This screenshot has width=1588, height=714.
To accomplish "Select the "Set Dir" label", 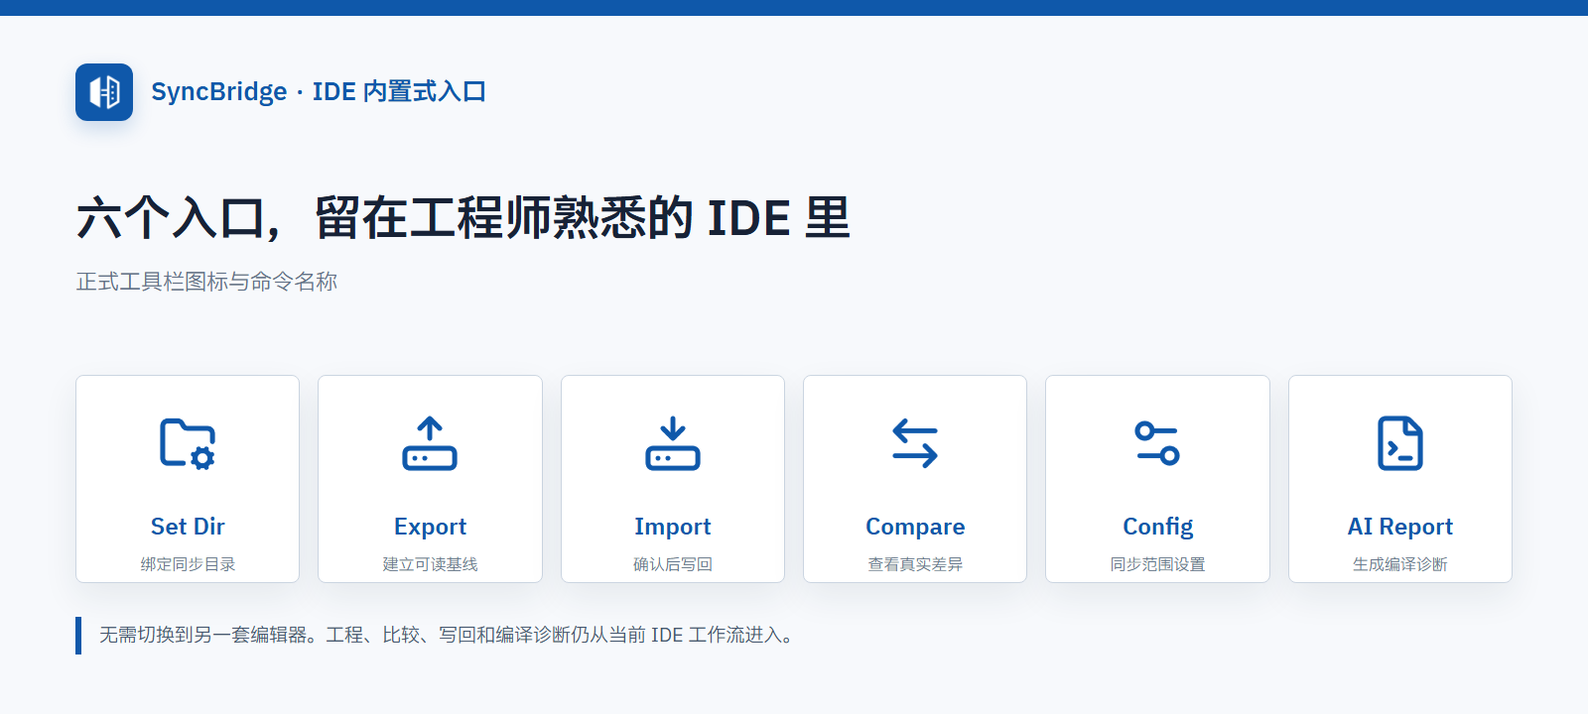I will pos(188,527).
